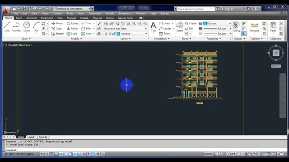This screenshot has height=162, width=289.
Task: Expand the Draw panel
Action: [26, 39]
